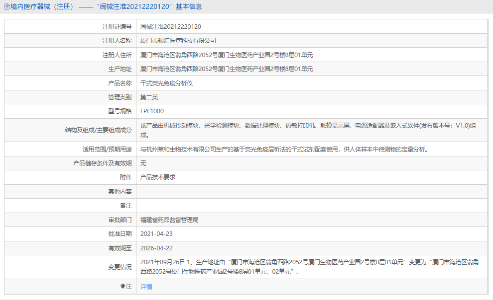Click the lightbulb icon beside 注
Screen dimensions: 493x300
(123, 287)
